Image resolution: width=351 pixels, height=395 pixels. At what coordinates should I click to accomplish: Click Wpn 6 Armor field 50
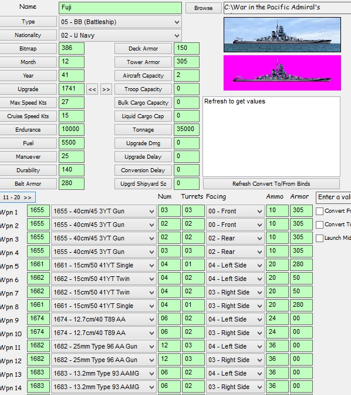301,279
